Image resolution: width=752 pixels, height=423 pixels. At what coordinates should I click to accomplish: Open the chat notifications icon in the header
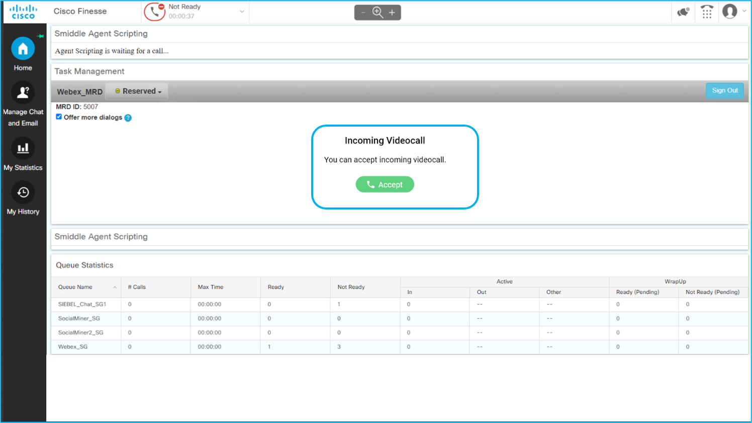[x=683, y=11]
